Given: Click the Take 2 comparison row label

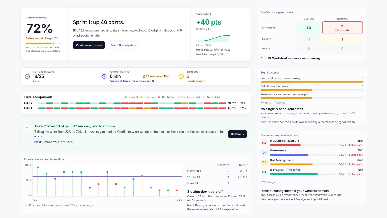Looking at the screenshot, I should [28, 103].
